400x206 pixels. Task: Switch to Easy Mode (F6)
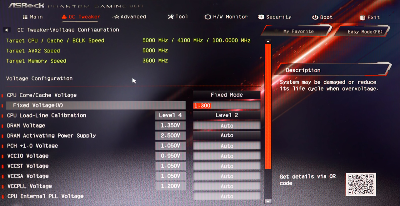click(364, 32)
